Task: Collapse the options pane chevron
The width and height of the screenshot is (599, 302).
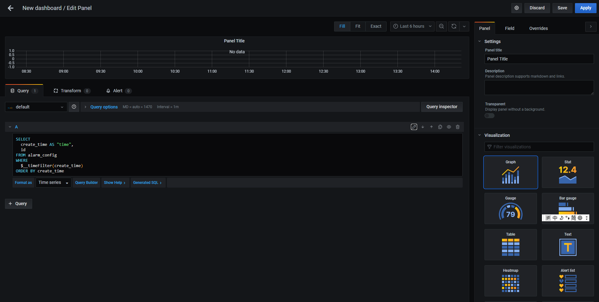Action: (591, 27)
